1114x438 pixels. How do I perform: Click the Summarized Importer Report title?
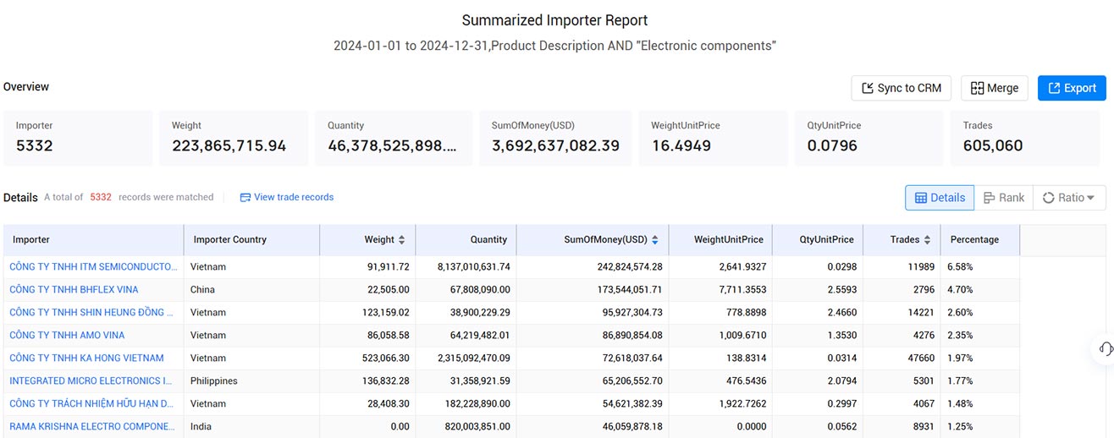[x=555, y=20]
